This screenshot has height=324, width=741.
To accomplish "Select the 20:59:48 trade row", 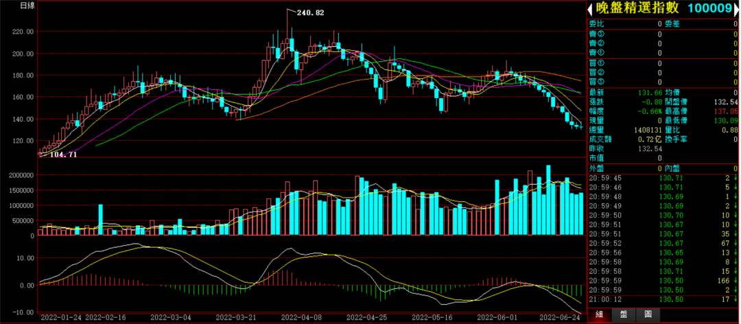I will pyautogui.click(x=663, y=196).
